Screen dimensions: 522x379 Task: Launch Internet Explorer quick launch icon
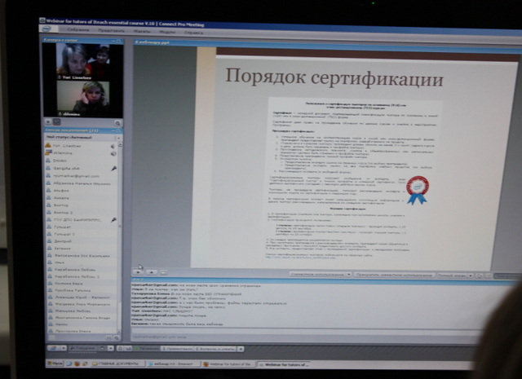tap(69, 364)
